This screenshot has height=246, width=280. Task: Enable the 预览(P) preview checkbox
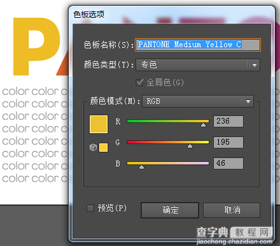pos(90,208)
